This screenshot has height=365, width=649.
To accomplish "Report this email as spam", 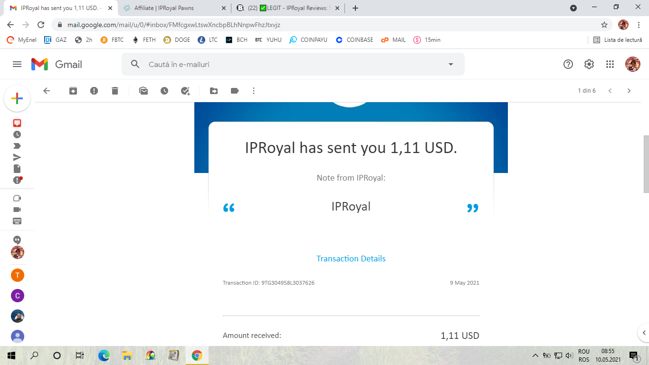I will point(94,91).
